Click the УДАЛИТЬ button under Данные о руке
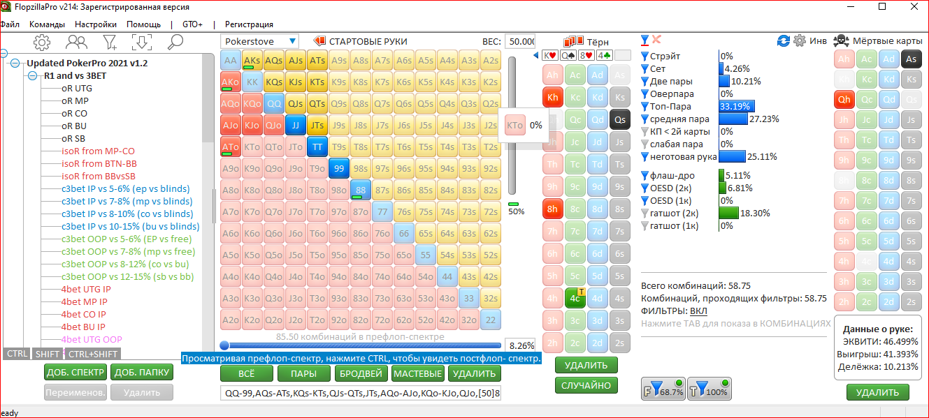 coord(877,392)
